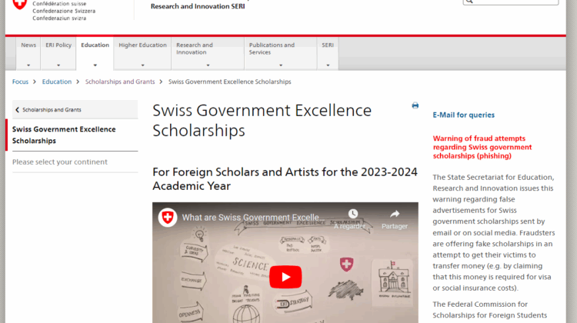Click the Partager share arrow icon
577x323 pixels.
tap(395, 214)
